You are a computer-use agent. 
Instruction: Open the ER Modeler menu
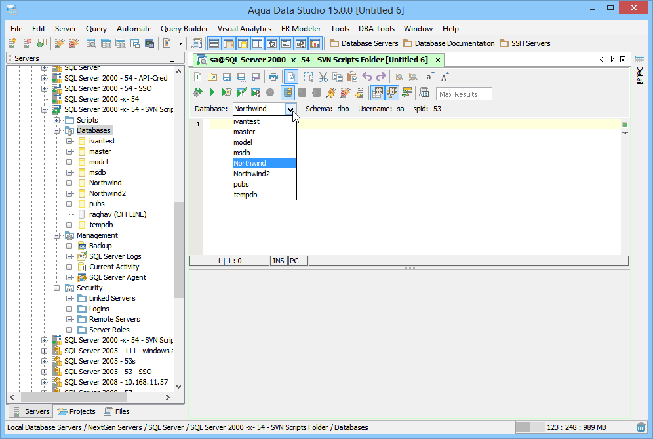point(301,29)
